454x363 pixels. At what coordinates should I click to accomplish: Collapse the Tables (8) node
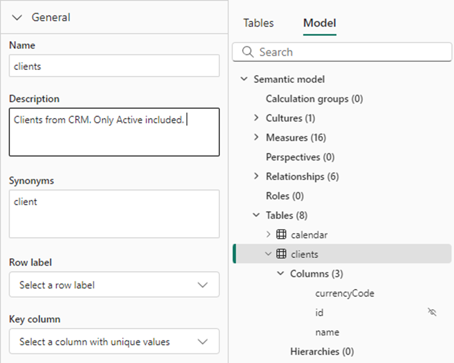point(256,215)
